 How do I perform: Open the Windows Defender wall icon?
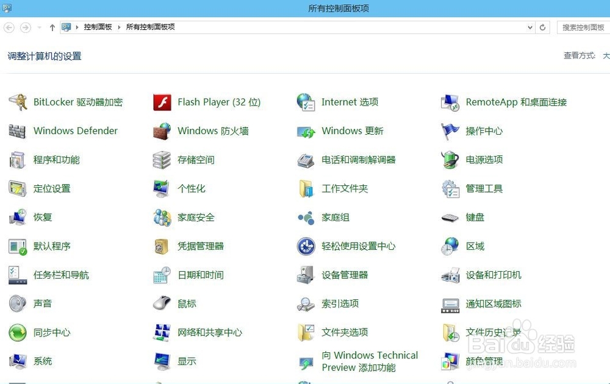point(18,131)
